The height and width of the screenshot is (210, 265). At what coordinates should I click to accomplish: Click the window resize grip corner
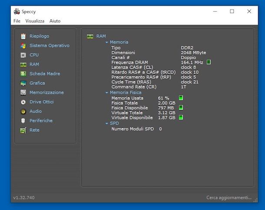[x=255, y=200]
